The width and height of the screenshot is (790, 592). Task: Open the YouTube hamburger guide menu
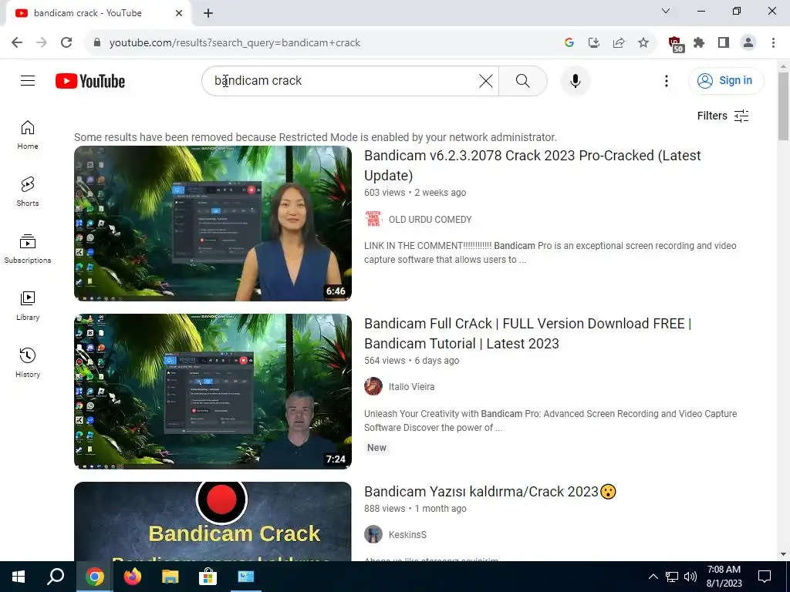point(28,80)
